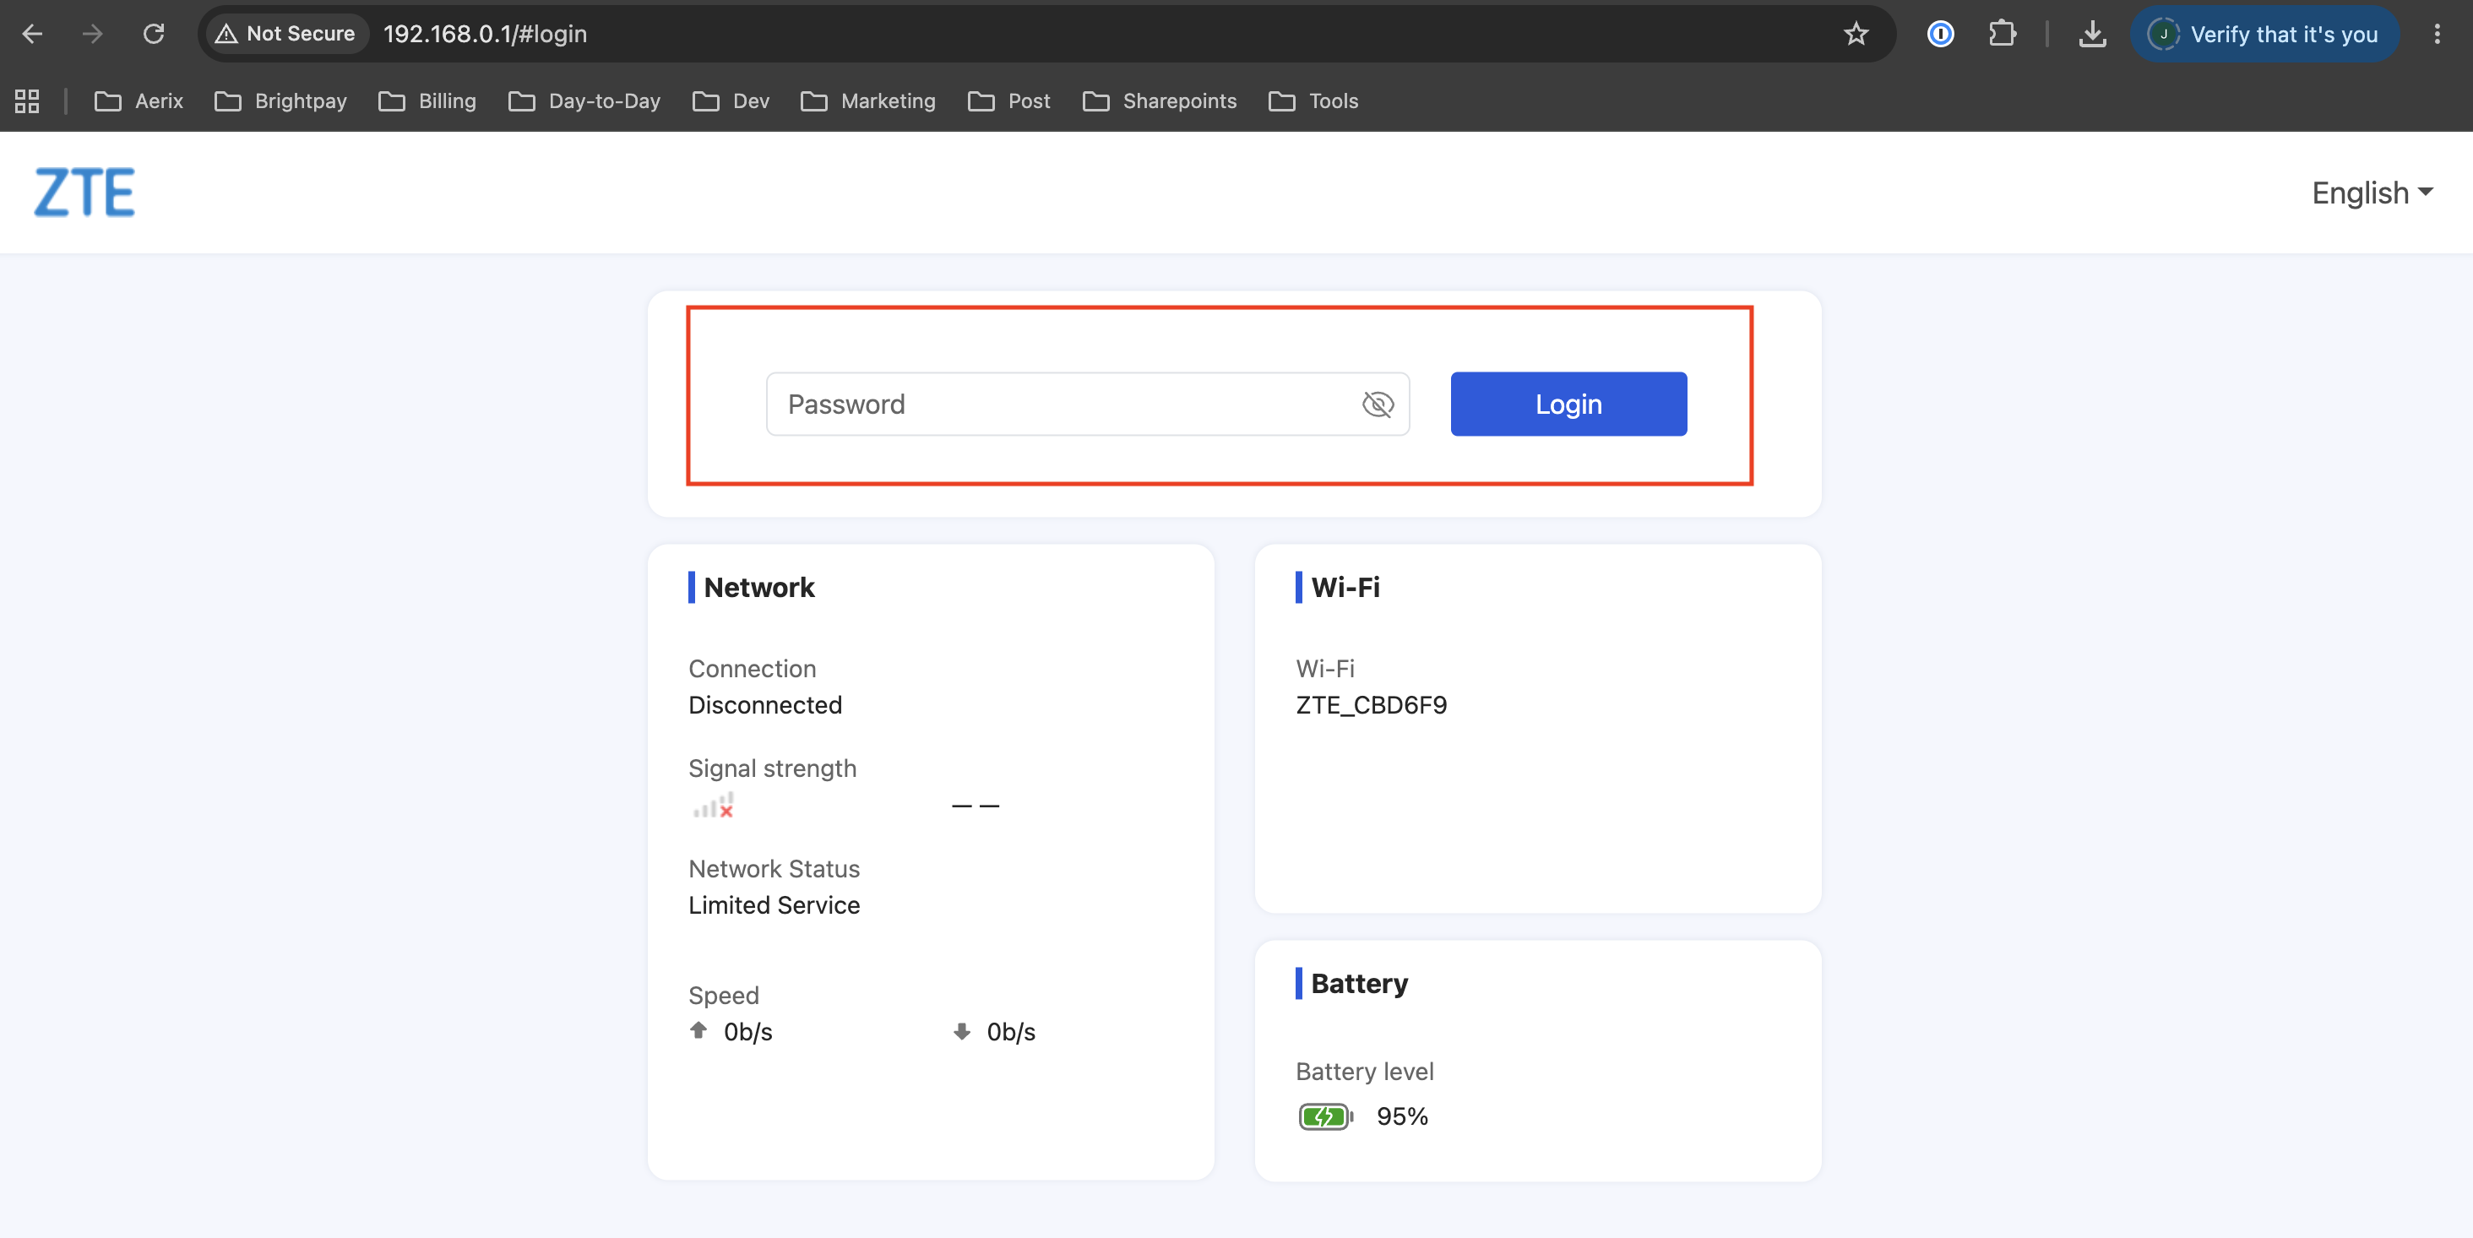This screenshot has width=2473, height=1238.
Task: Open the browser extensions puzzle icon
Action: point(2002,34)
